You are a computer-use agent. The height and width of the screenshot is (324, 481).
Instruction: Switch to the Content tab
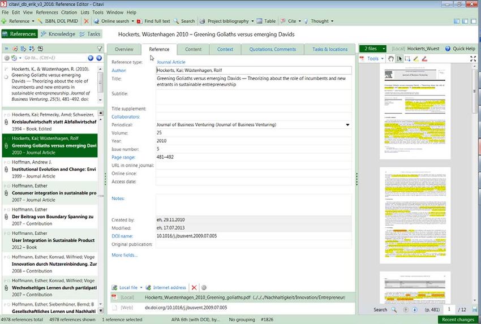tap(194, 49)
